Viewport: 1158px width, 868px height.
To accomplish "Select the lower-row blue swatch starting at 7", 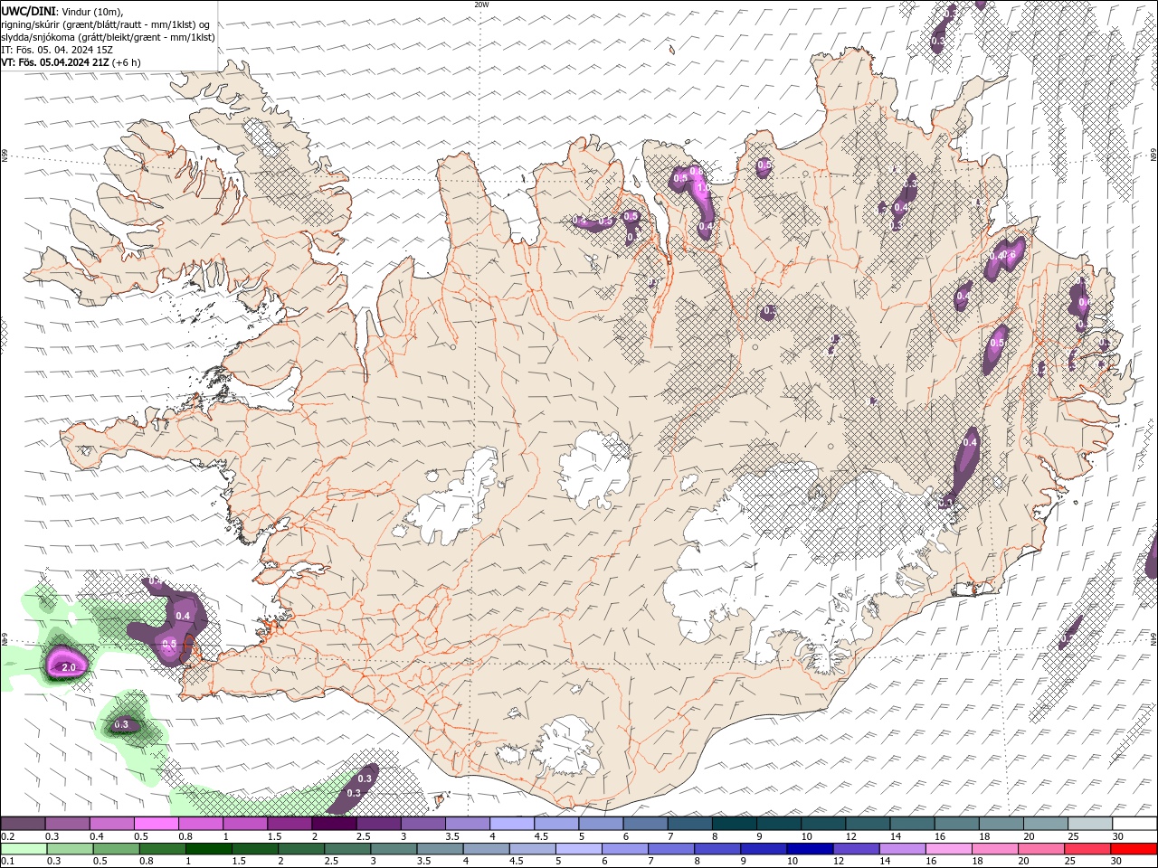I will pyautogui.click(x=671, y=849).
